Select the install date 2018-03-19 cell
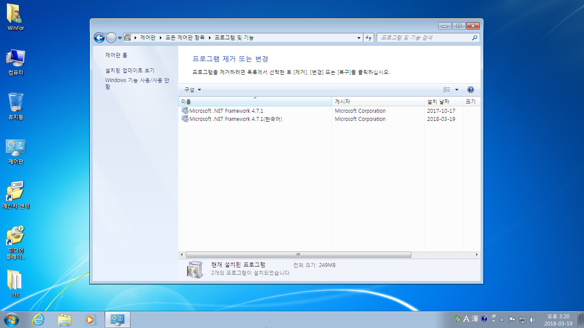Image resolution: width=584 pixels, height=328 pixels. [441, 119]
